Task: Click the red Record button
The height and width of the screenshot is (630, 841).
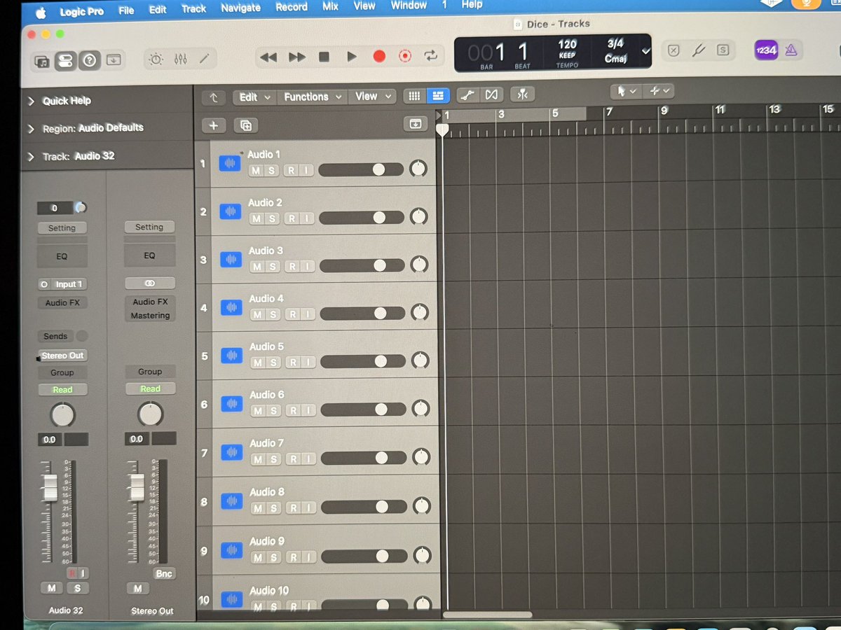Action: (379, 56)
